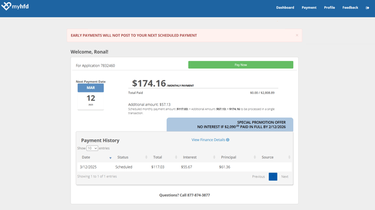Sort payment history by Status column
Screen dimensions: 375x210
(x=131, y=157)
